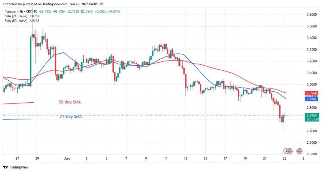Select the red 50-day SMA text annotation

tap(72, 102)
